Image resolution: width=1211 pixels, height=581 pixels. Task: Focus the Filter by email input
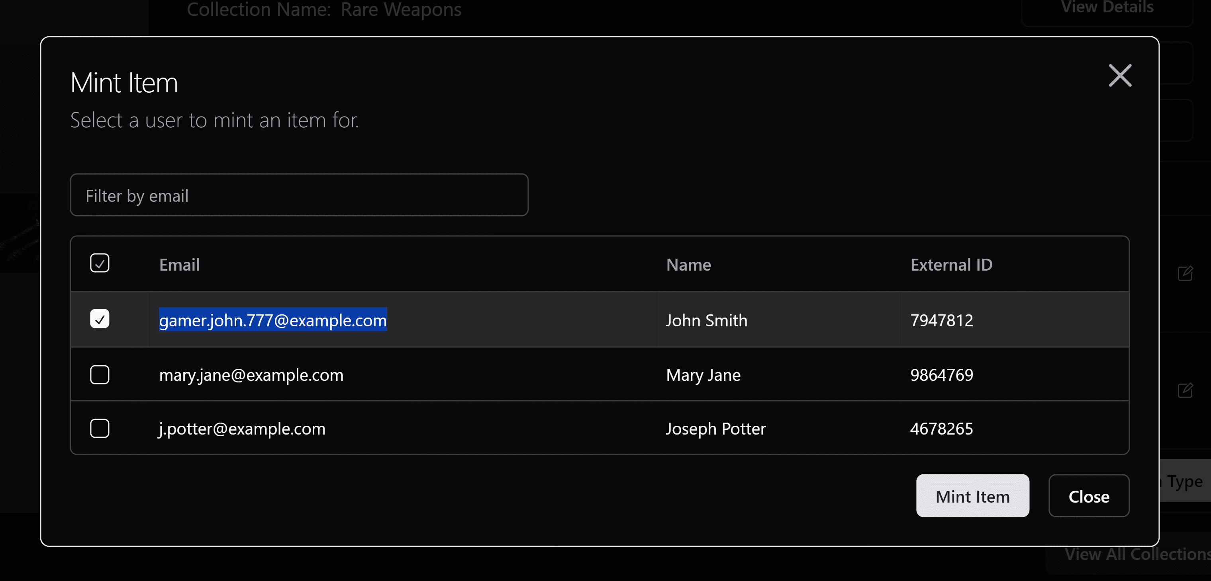coord(299,195)
